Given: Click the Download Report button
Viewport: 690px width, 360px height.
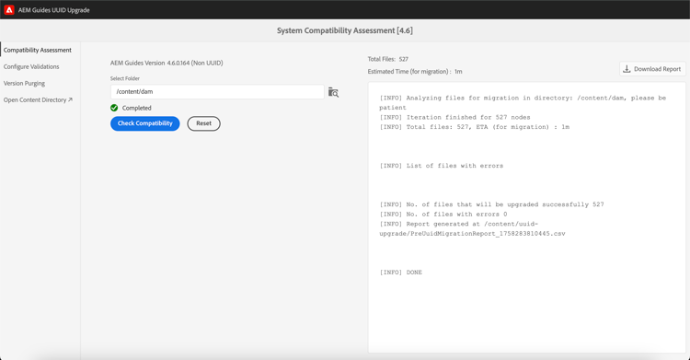Looking at the screenshot, I should coord(652,69).
